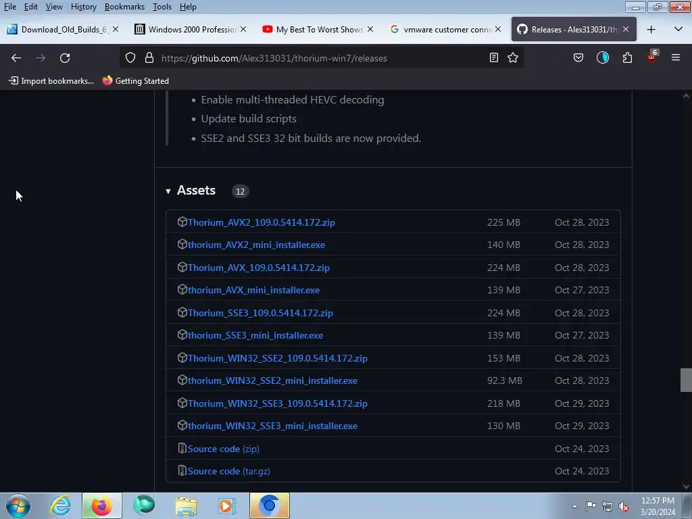The height and width of the screenshot is (519, 692).
Task: Open the Pocket save icon
Action: [578, 58]
